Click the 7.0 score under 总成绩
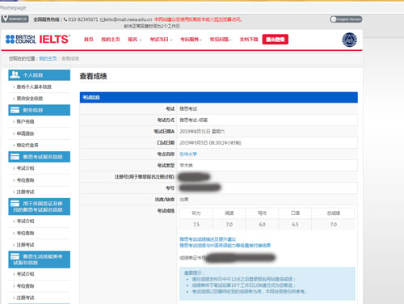Viewport: 404px width, 304px height. tap(334, 225)
